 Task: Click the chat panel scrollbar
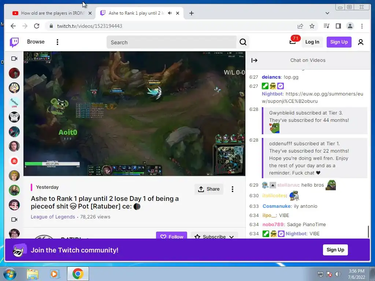[x=368, y=232]
